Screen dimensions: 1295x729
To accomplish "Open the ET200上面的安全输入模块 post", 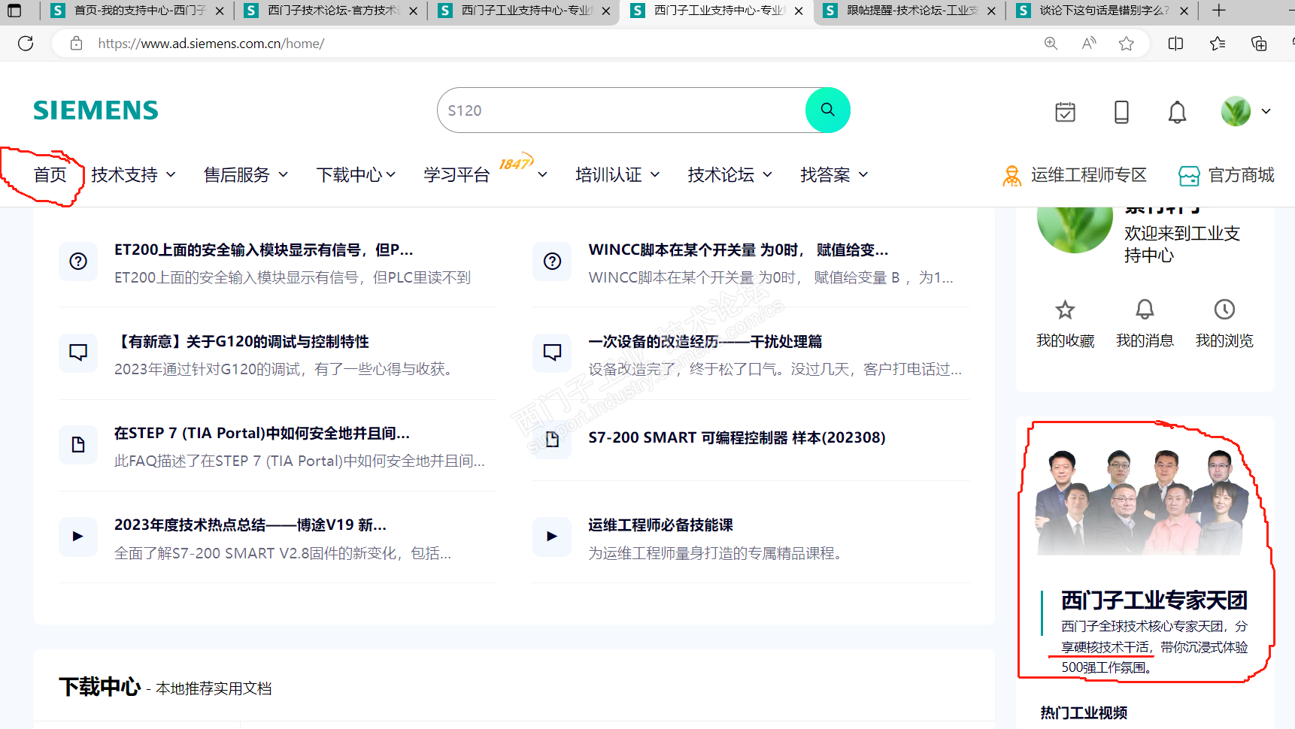I will pos(263,250).
